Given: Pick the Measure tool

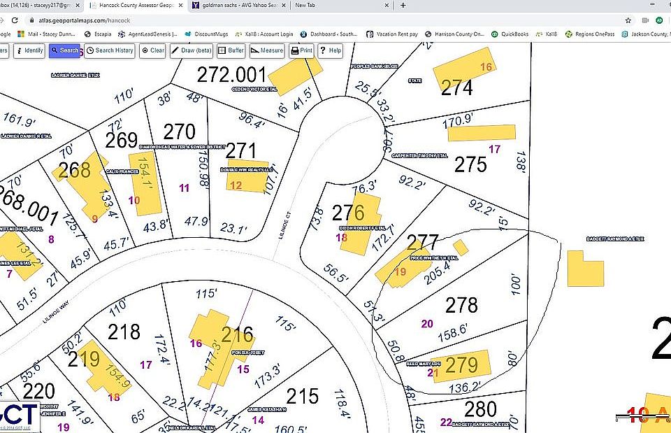Looking at the screenshot, I should pyautogui.click(x=267, y=50).
